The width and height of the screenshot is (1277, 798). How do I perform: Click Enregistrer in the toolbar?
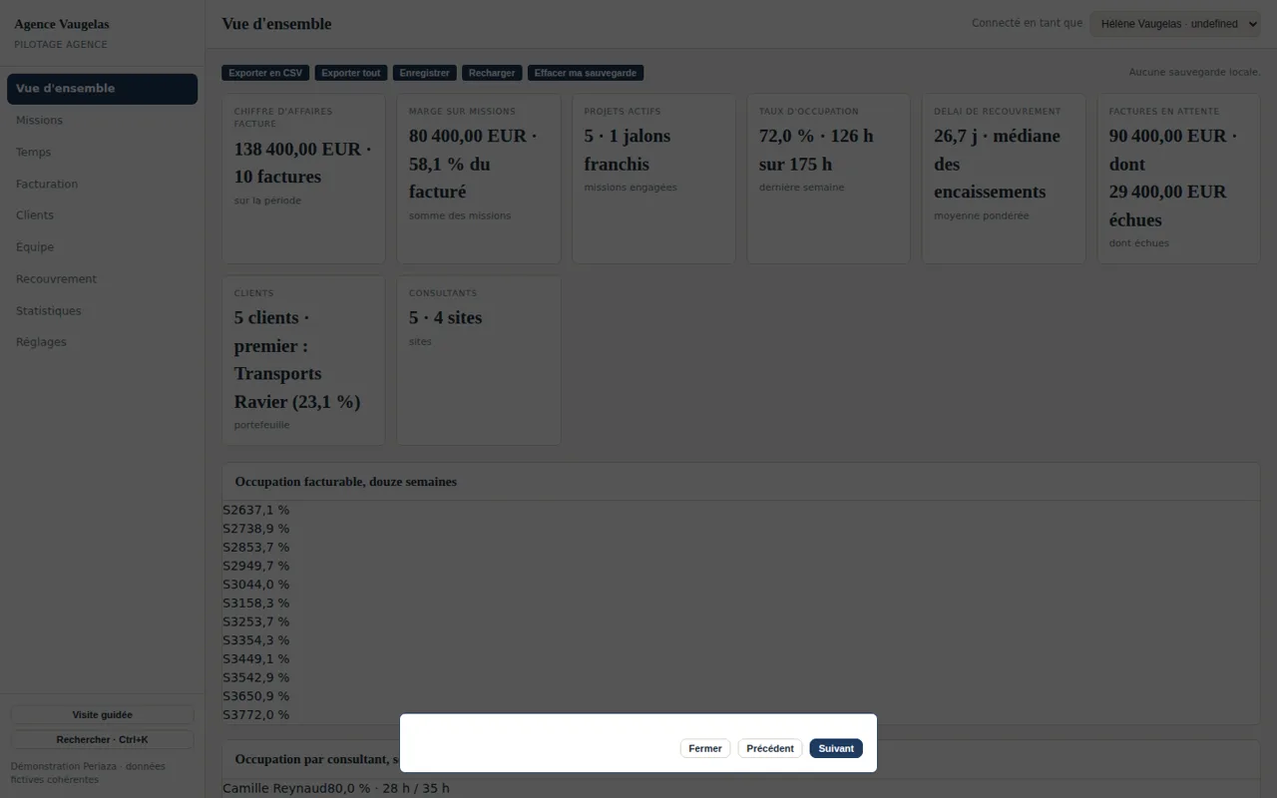pyautogui.click(x=424, y=73)
